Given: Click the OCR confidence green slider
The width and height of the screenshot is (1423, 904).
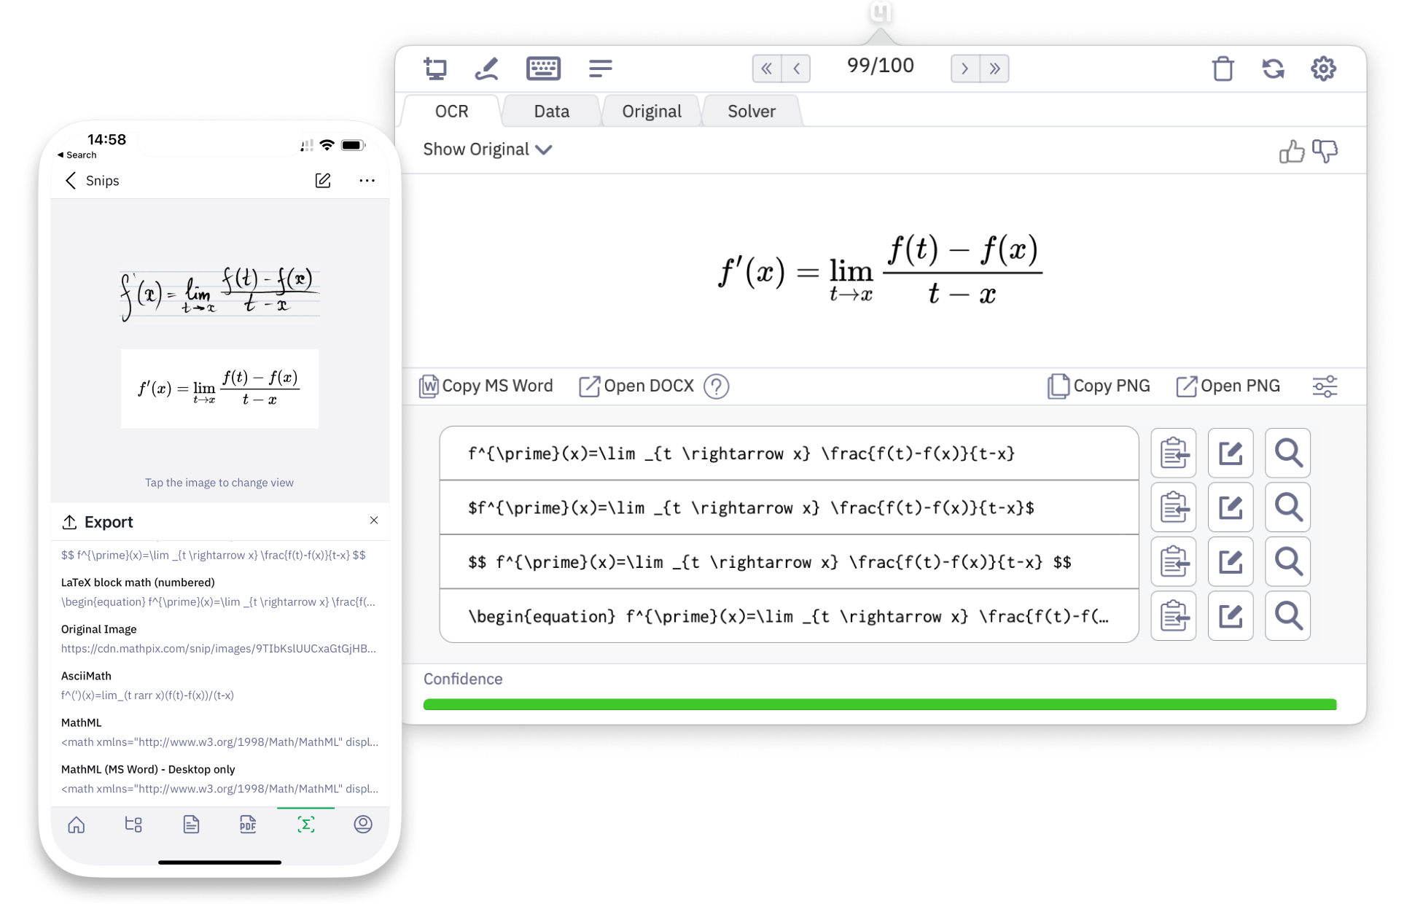Looking at the screenshot, I should [x=879, y=704].
